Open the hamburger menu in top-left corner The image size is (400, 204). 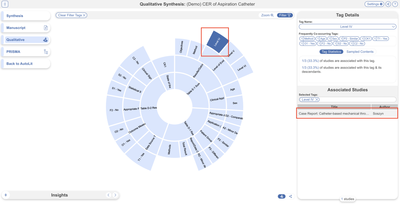tap(5, 4)
